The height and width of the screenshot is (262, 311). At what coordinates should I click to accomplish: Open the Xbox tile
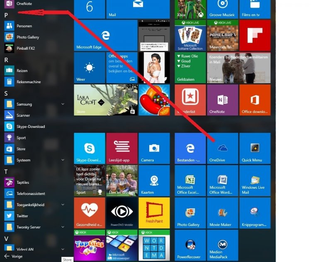tap(190, 9)
